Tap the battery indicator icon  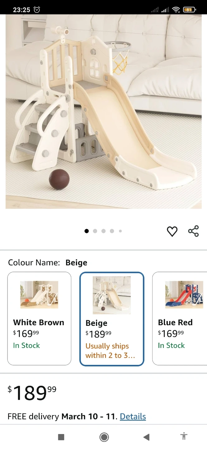189,10
